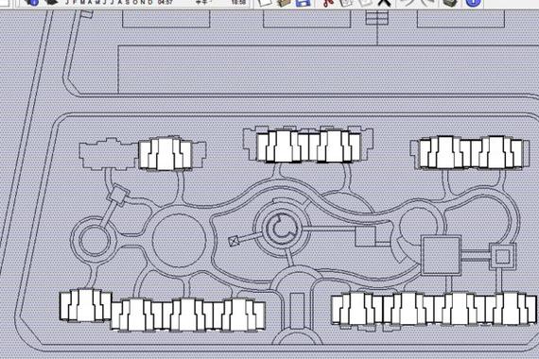Click the Paste toolbar icon

point(365,3)
